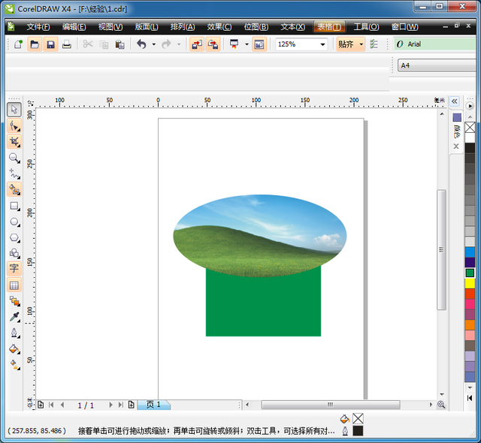Select the Crop tool

pyautogui.click(x=14, y=141)
